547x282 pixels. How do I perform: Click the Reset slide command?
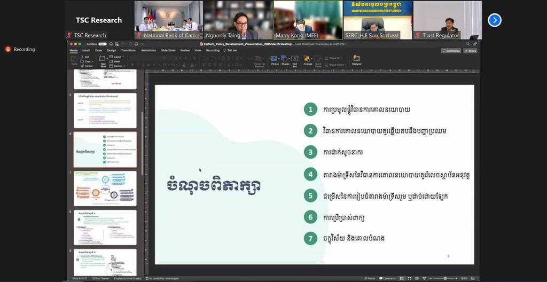(x=115, y=61)
